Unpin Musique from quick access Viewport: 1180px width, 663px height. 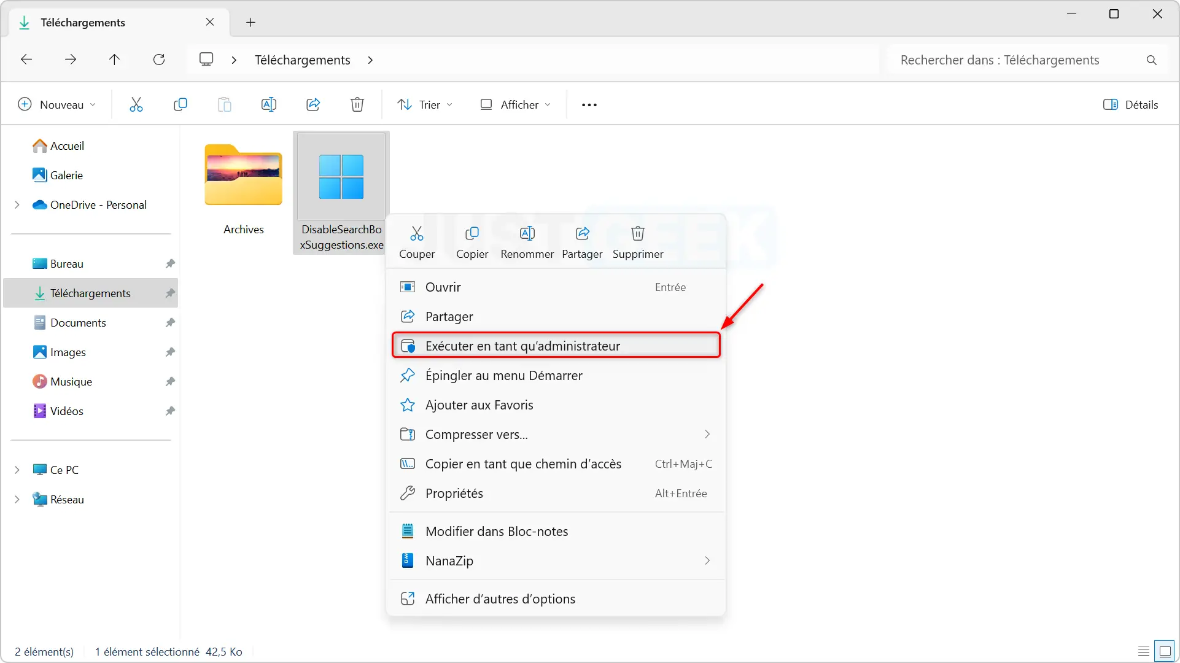(x=170, y=382)
